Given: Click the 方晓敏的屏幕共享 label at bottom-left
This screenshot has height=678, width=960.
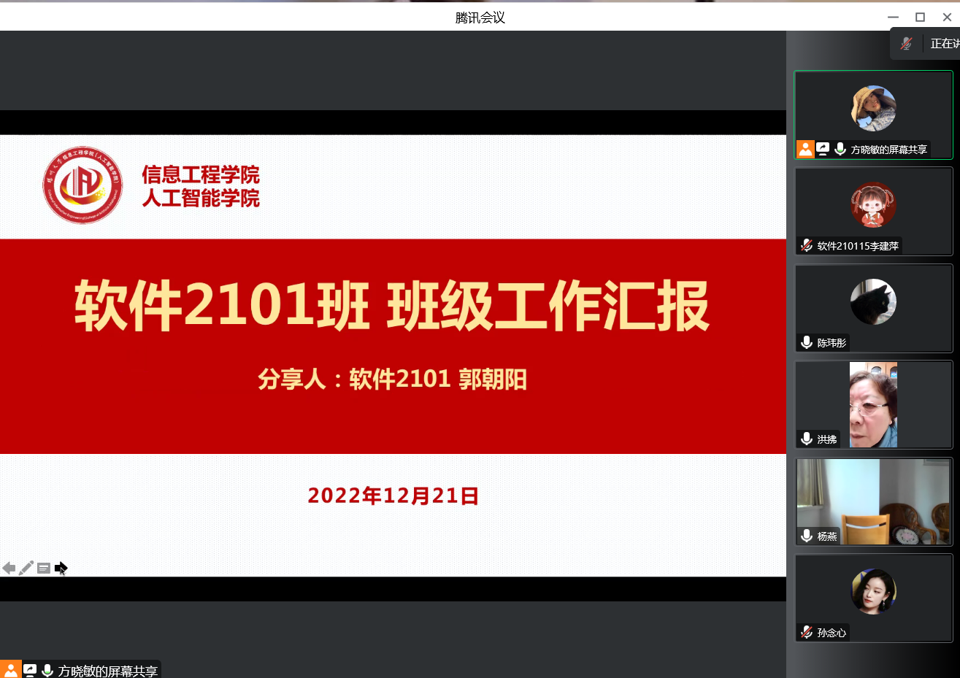Looking at the screenshot, I should (107, 671).
